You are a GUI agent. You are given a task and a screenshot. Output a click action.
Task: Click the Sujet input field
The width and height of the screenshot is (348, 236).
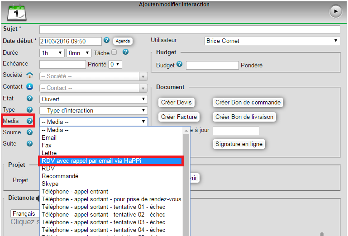coord(190,29)
